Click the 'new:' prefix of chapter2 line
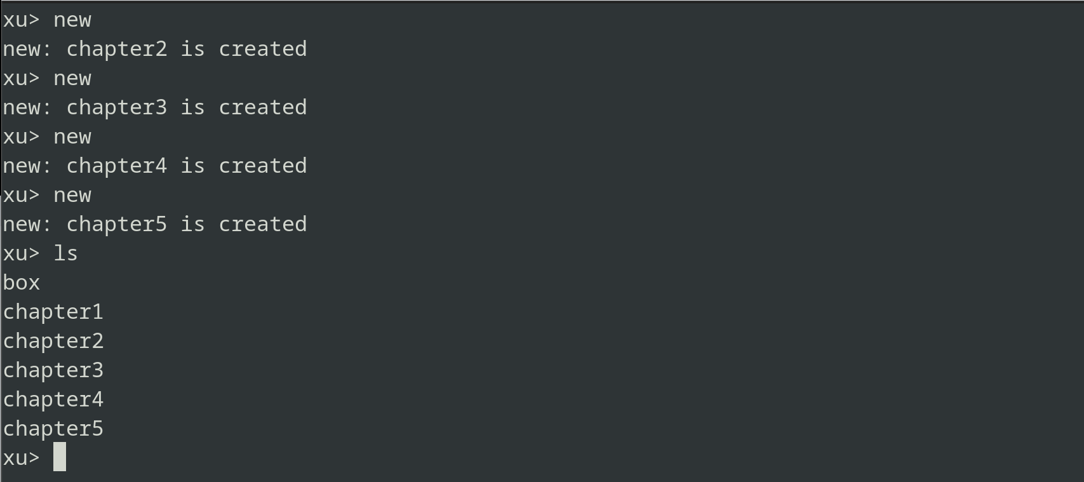Viewport: 1084px width, 482px height. pos(27,49)
